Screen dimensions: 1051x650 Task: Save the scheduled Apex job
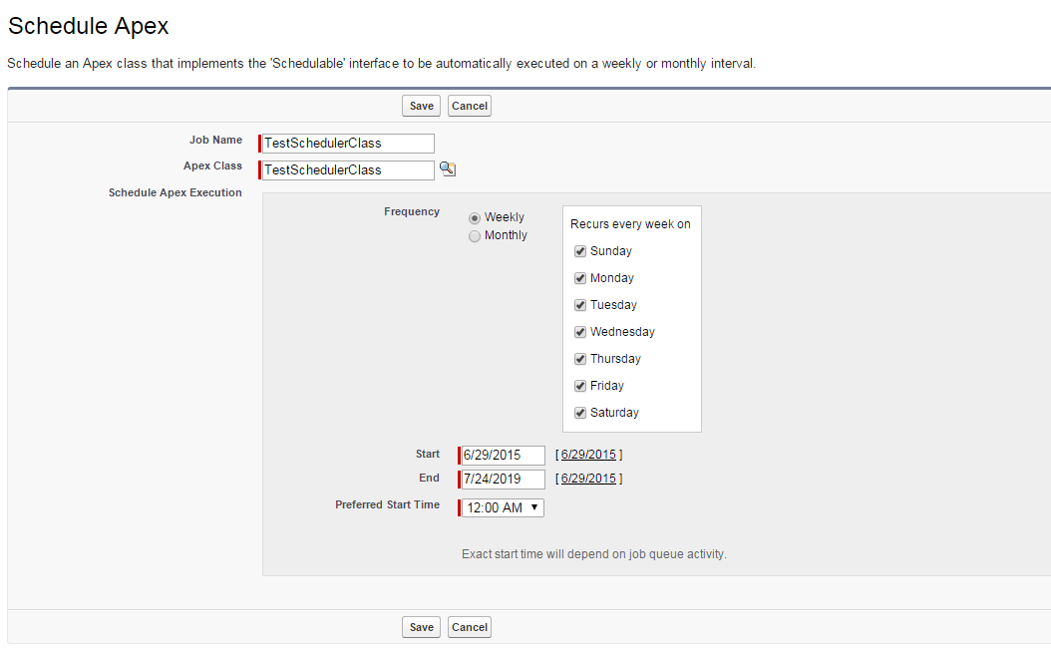pyautogui.click(x=421, y=105)
